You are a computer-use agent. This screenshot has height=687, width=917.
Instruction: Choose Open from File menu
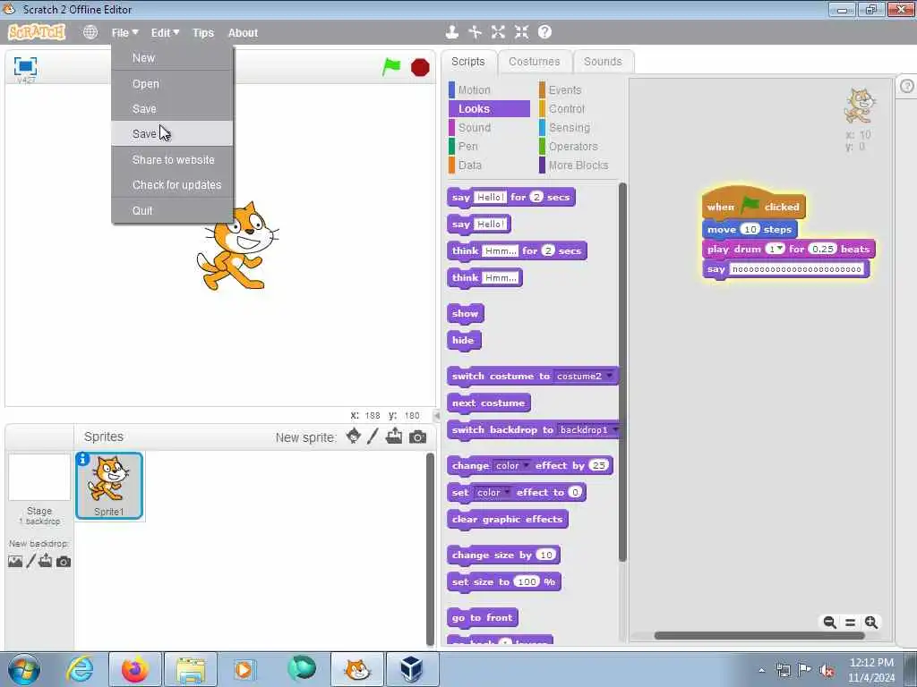point(172,83)
